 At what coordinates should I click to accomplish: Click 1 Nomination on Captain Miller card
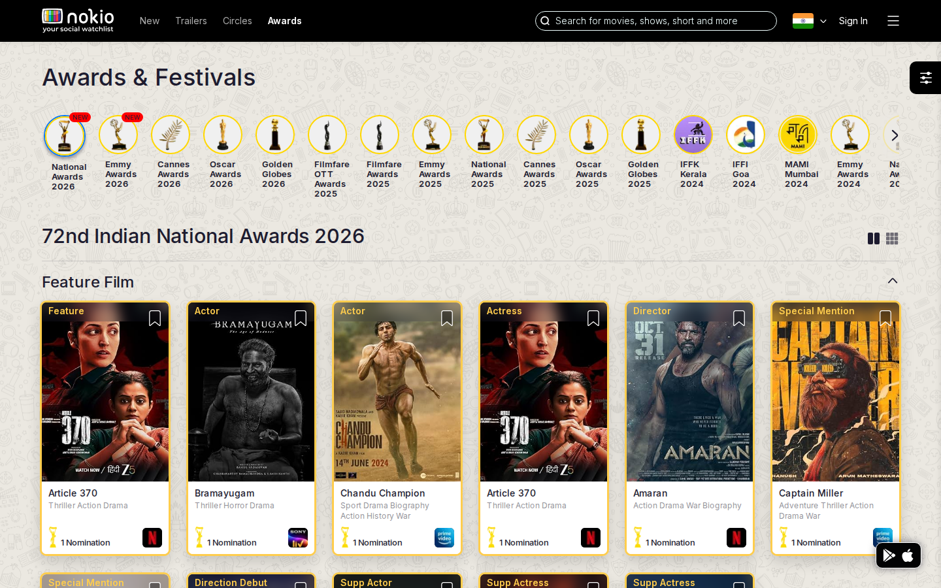(x=816, y=543)
